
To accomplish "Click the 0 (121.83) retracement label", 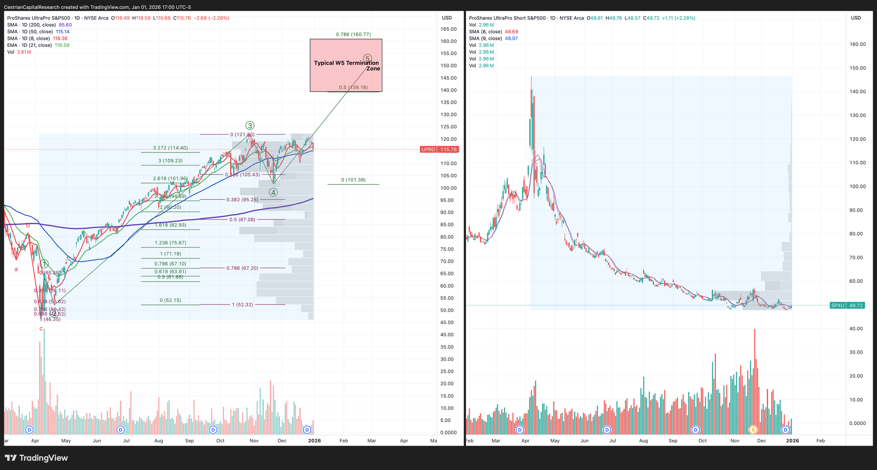I will point(242,134).
